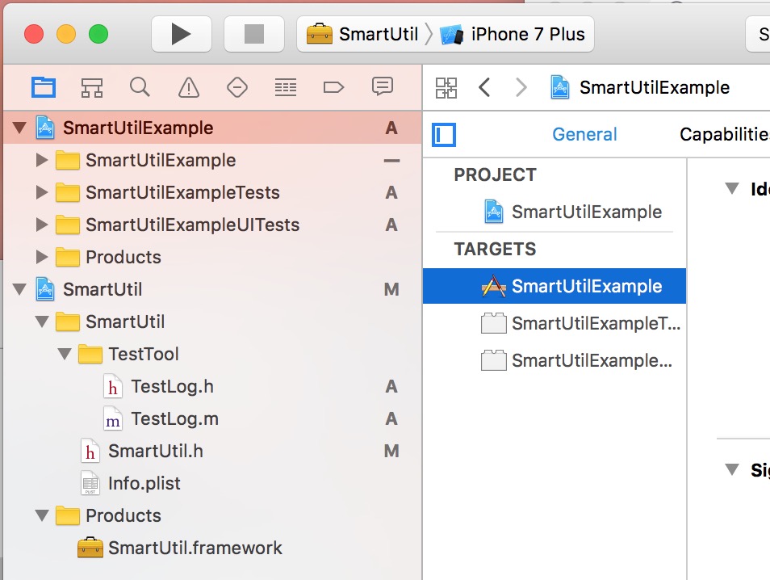The width and height of the screenshot is (770, 580).
Task: Show the Issue navigator
Action: 189,87
